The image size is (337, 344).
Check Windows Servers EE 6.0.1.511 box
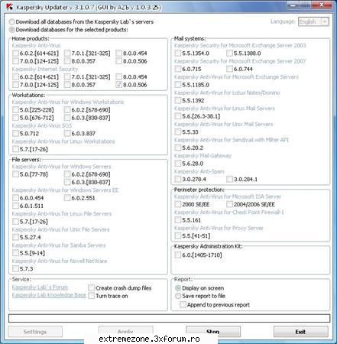(15, 206)
